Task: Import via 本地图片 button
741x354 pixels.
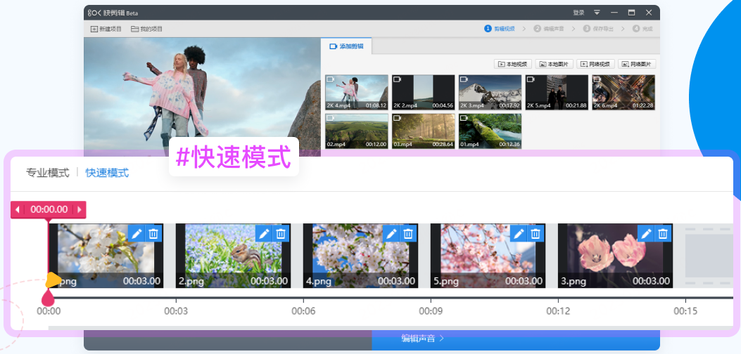Action: [555, 64]
